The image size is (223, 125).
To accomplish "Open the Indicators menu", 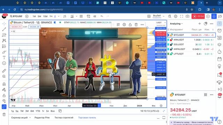I will (72, 16).
